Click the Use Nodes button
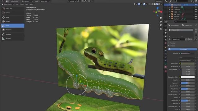Screen dimensions: 198x111 [182, 49]
